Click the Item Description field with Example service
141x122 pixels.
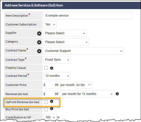[88, 15]
